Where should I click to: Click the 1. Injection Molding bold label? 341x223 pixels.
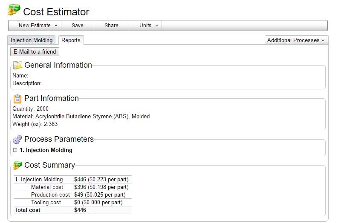click(46, 150)
